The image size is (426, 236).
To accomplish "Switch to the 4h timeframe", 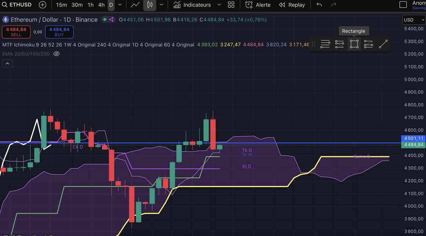I will pyautogui.click(x=101, y=5).
